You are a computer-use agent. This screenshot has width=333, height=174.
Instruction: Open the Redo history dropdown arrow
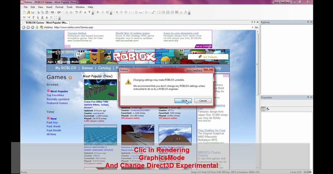click(x=62, y=12)
